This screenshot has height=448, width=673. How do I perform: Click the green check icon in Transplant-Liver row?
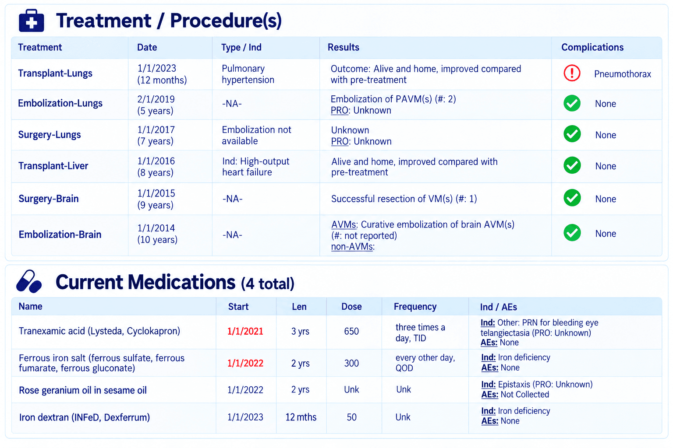tap(572, 165)
